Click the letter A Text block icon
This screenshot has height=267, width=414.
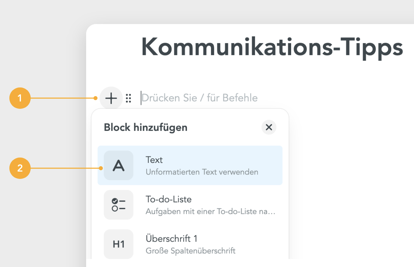(x=119, y=166)
